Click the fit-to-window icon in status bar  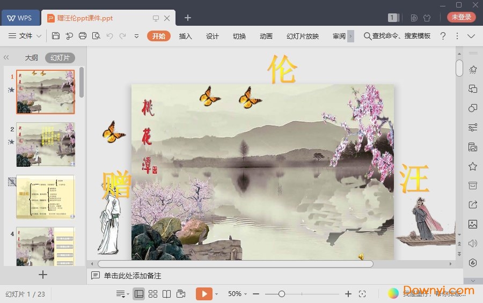[362, 294]
